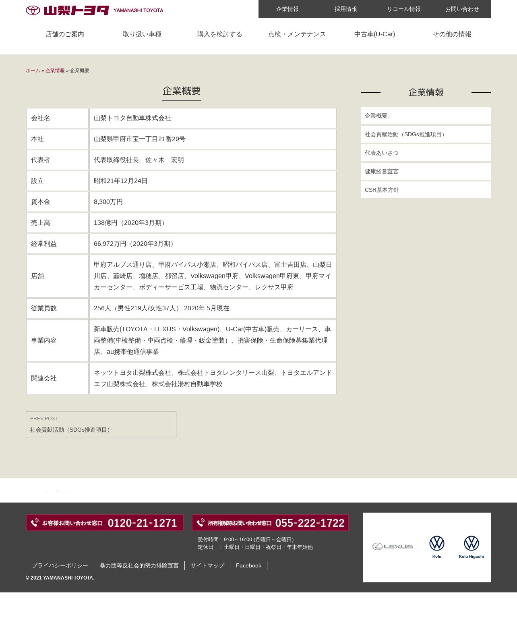The height and width of the screenshot is (617, 517).
Task: Click the representative cell 代表取締役社長 佐々木 宏明
Action: point(213,160)
